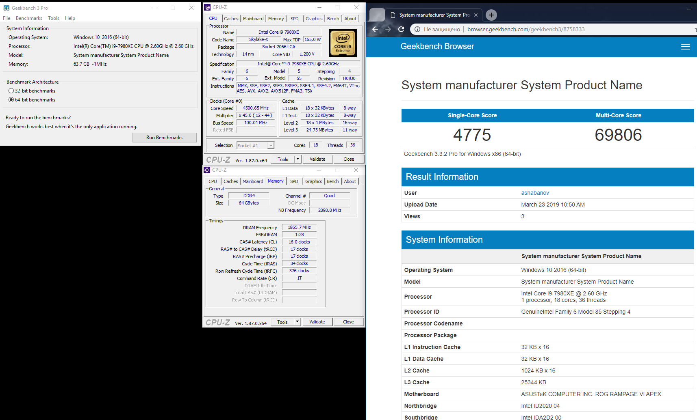Click the lower CPU-Z window title icon

point(207,170)
